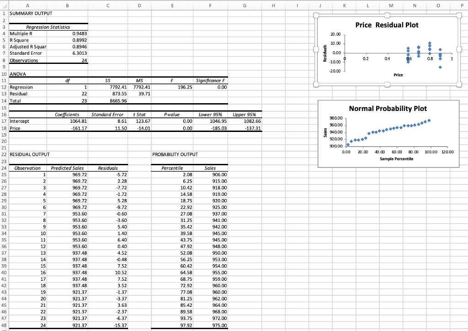Screen dimensions: 468x331
Task: Select Standard Error value 6.3013
Action: (x=67, y=53)
